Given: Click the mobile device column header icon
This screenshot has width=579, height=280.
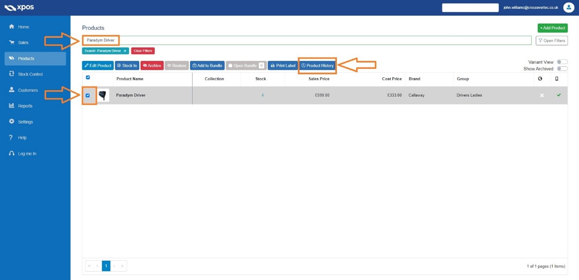Looking at the screenshot, I should point(557,79).
